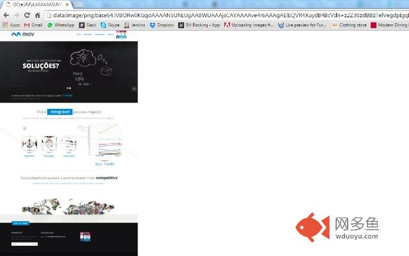Open the Uploading images bookmark
The width and height of the screenshot is (409, 256).
coord(249,25)
